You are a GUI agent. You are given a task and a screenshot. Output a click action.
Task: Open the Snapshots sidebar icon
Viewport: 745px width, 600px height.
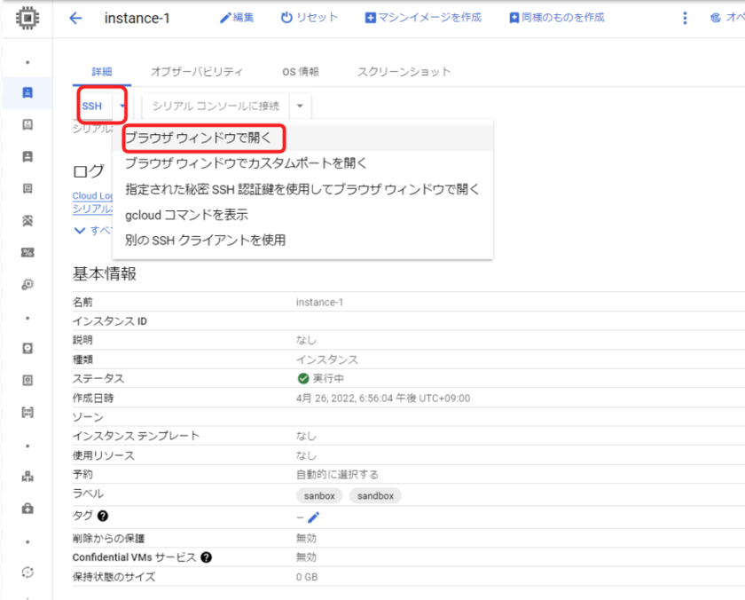[27, 381]
